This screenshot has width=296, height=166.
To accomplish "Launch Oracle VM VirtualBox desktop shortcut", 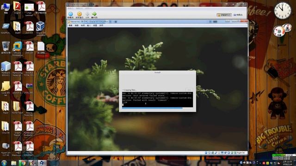I will 40,28.
